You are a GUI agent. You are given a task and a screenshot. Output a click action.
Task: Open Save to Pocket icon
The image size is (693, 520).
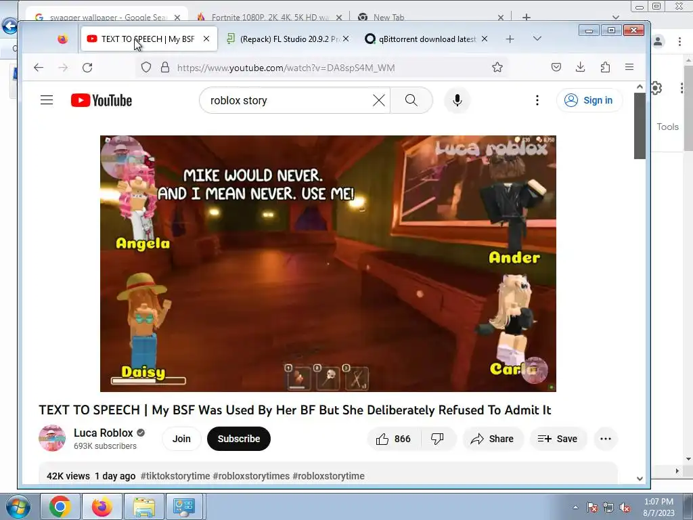click(556, 67)
